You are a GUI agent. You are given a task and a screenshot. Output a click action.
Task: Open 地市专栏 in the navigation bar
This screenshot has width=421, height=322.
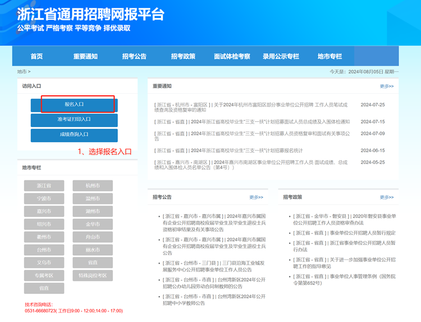coord(330,56)
